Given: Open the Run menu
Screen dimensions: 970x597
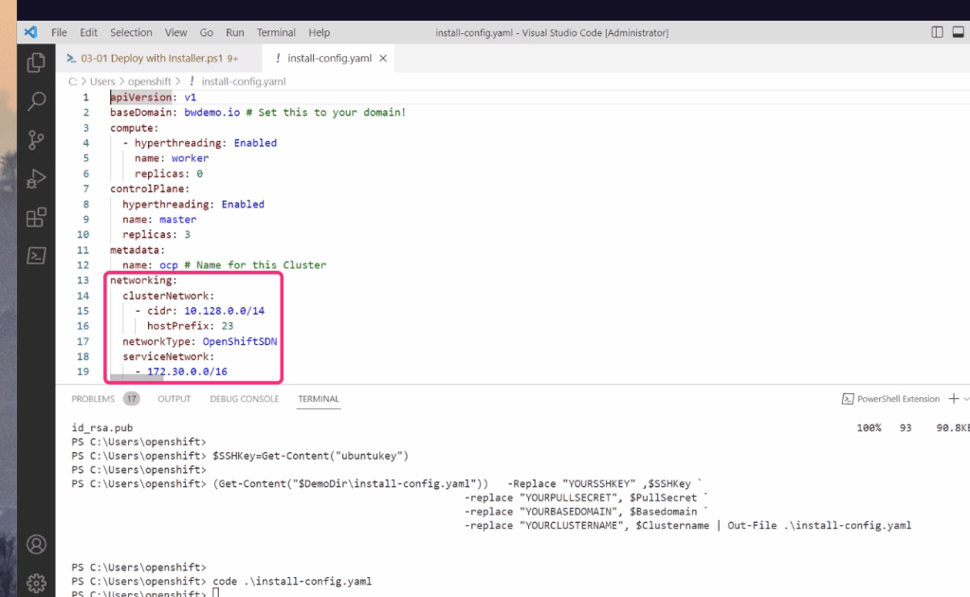Looking at the screenshot, I should tap(234, 33).
